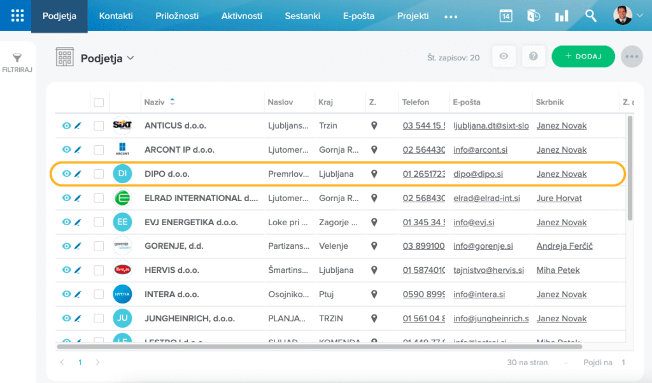Viewport: 652px width, 383px height.
Task: Open the grey more-options circle button
Action: coord(632,57)
